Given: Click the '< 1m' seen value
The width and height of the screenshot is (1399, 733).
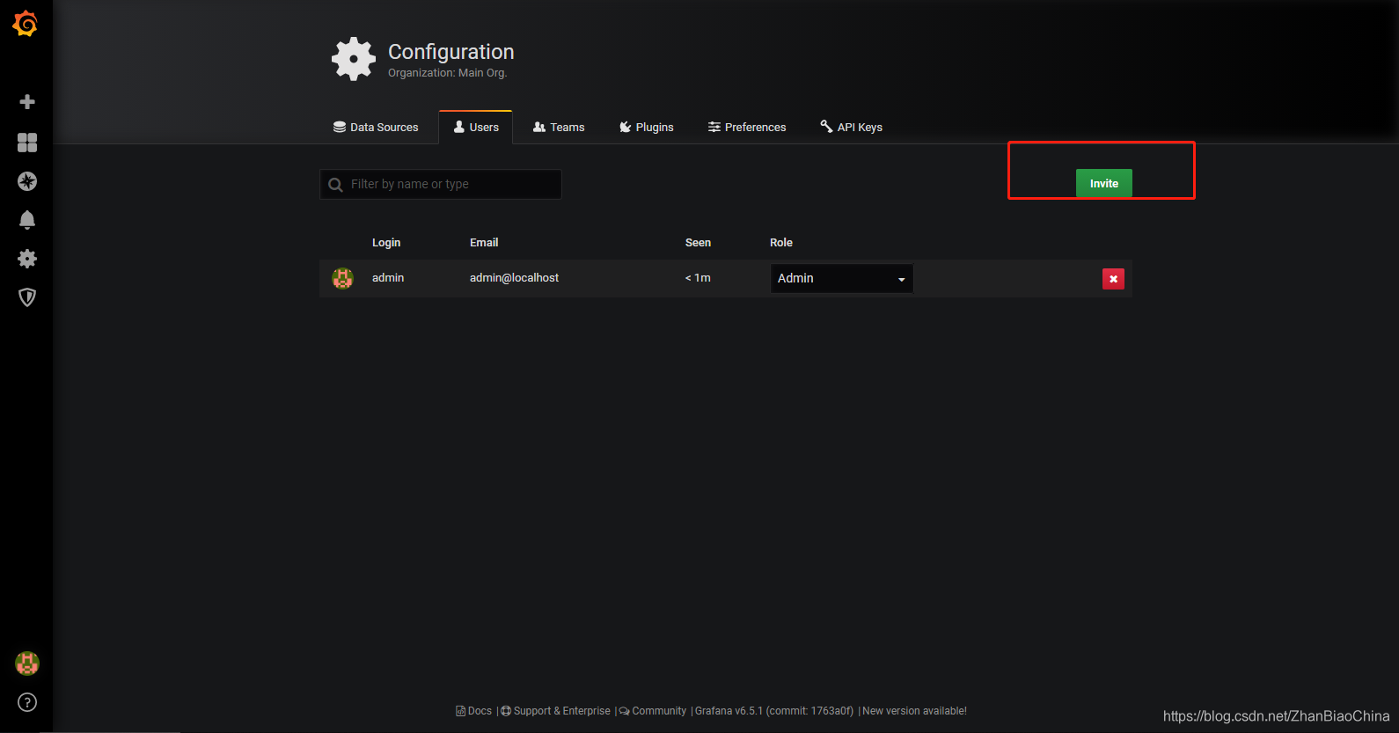Looking at the screenshot, I should point(698,278).
